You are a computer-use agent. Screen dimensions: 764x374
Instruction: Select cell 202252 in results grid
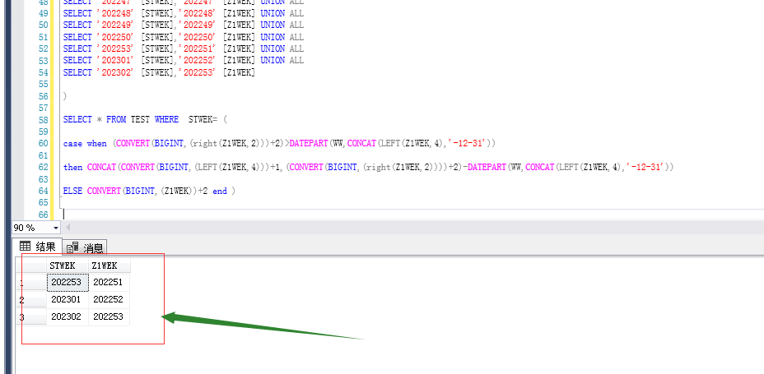(x=109, y=299)
